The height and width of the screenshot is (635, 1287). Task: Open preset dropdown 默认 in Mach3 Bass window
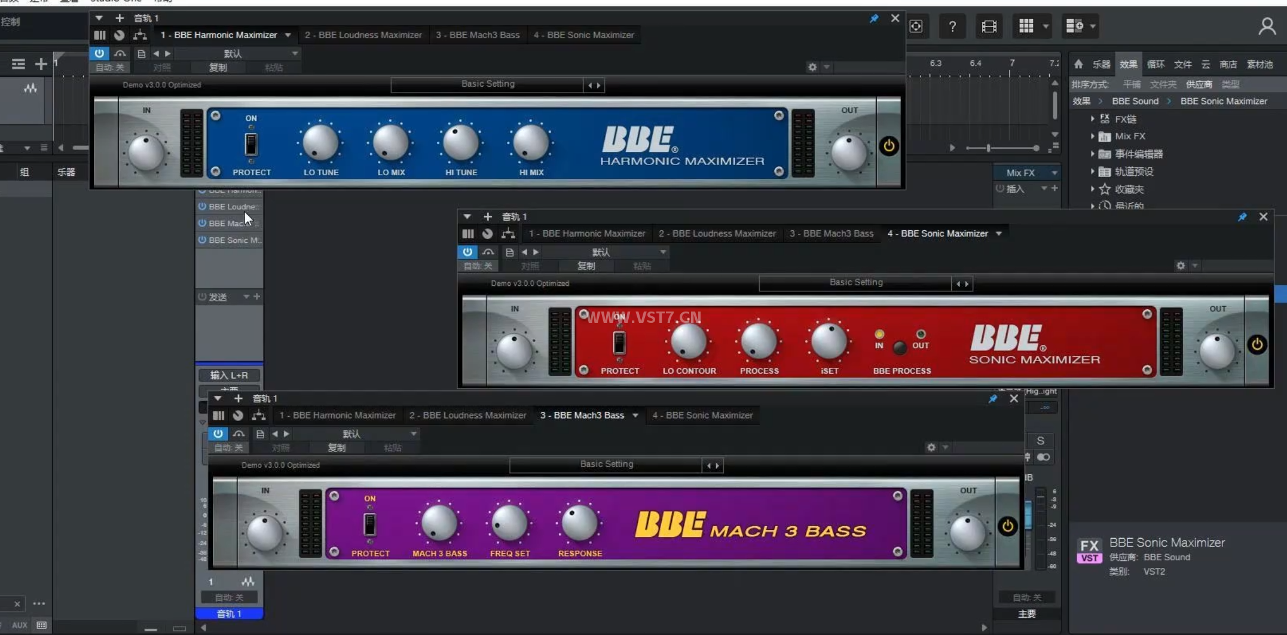click(356, 433)
